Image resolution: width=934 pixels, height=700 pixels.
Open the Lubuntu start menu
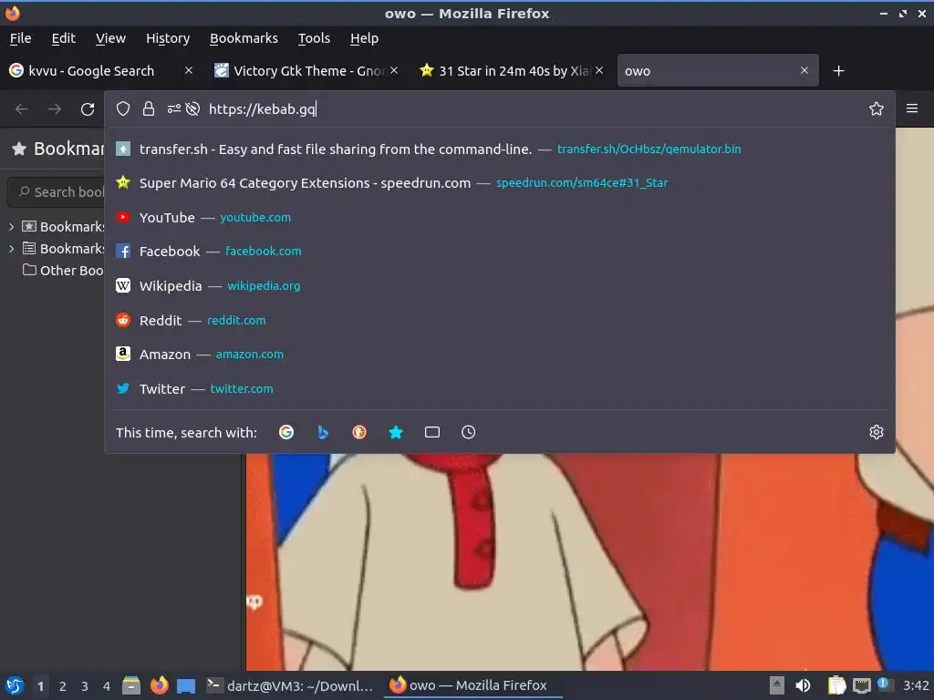(15, 685)
